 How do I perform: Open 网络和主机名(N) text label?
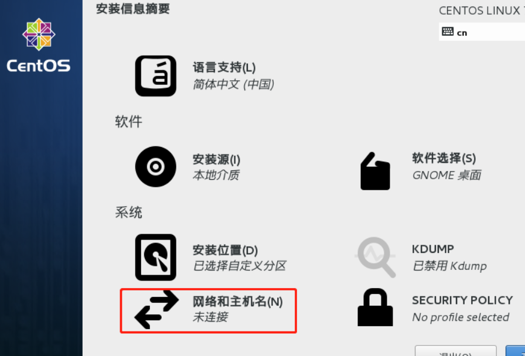coord(237,302)
